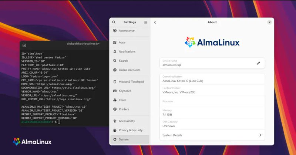Viewport: 296px width, 155px height.
Task: Open the Settings hamburger menu
Action: tap(146, 22)
